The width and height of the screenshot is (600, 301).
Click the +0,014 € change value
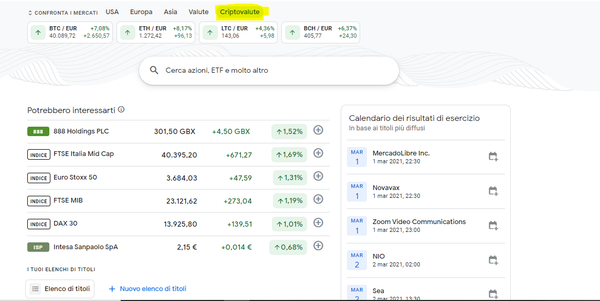coord(236,247)
